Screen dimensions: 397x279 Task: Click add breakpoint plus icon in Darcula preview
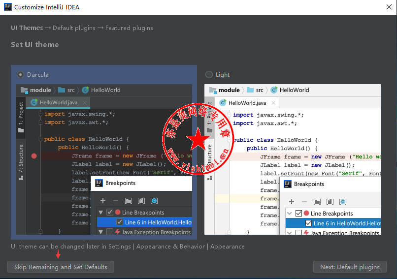tap(103, 201)
